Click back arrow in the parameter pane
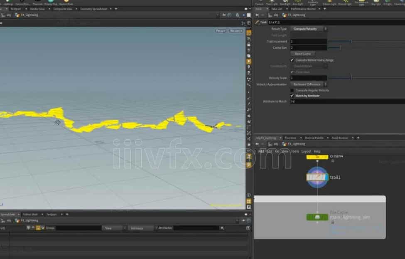Viewport: 405px width, 259px height. tap(257, 15)
